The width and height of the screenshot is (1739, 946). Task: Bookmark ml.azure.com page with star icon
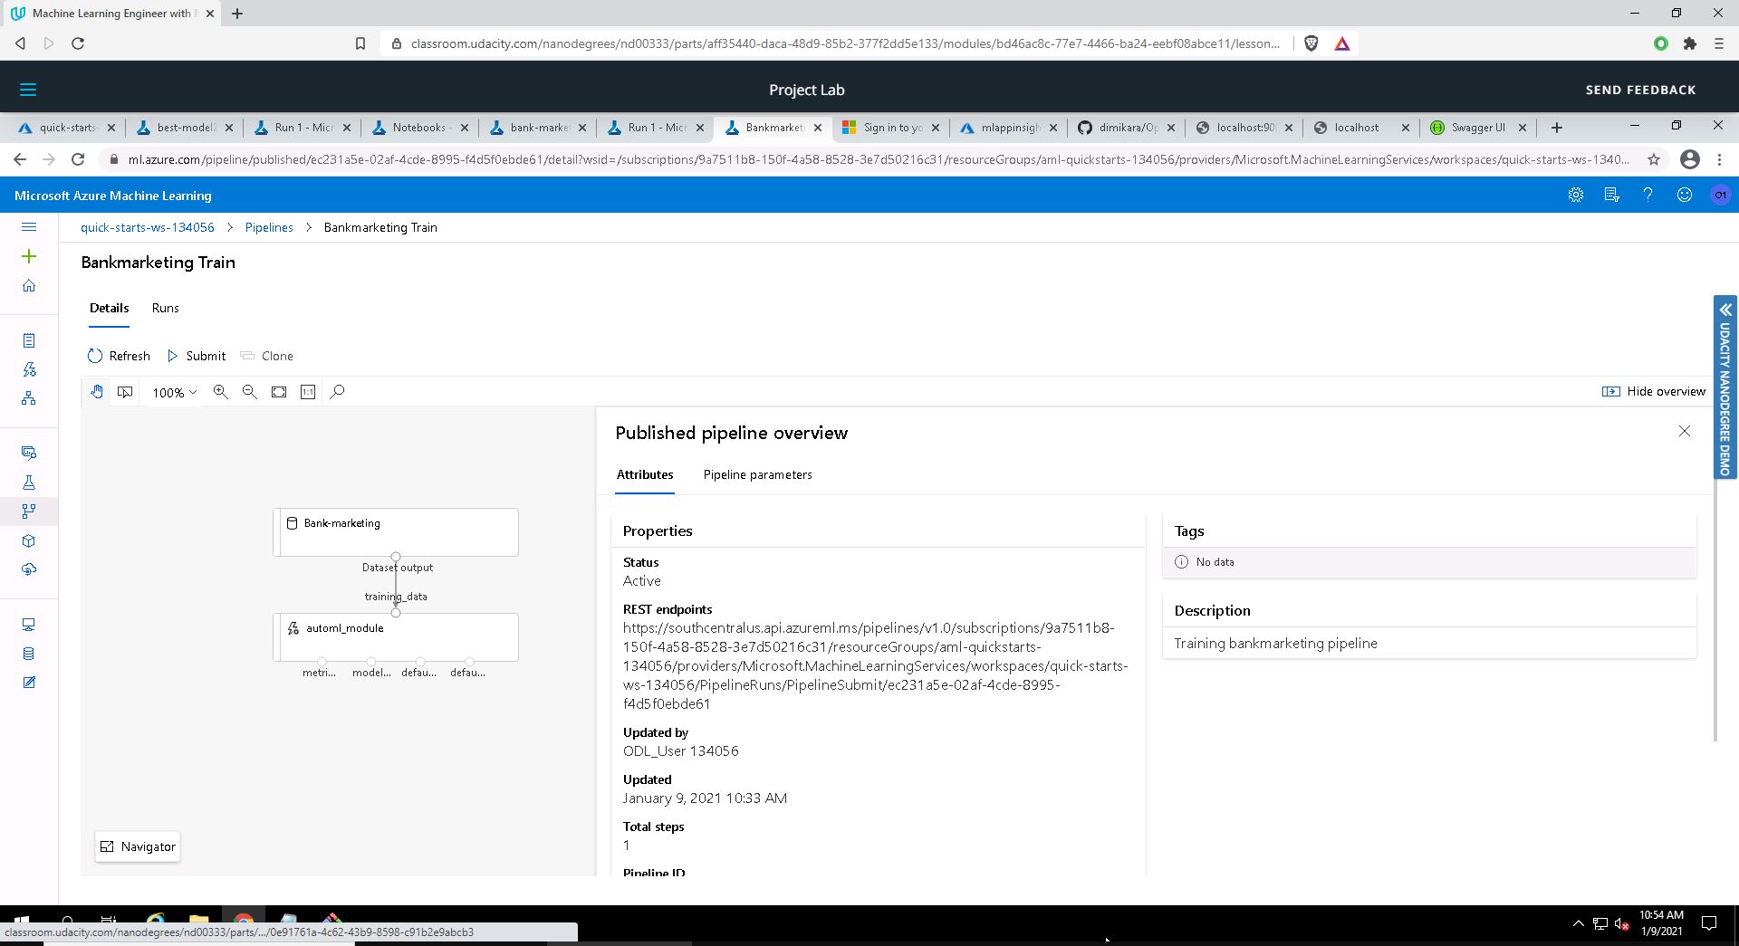pos(1654,159)
